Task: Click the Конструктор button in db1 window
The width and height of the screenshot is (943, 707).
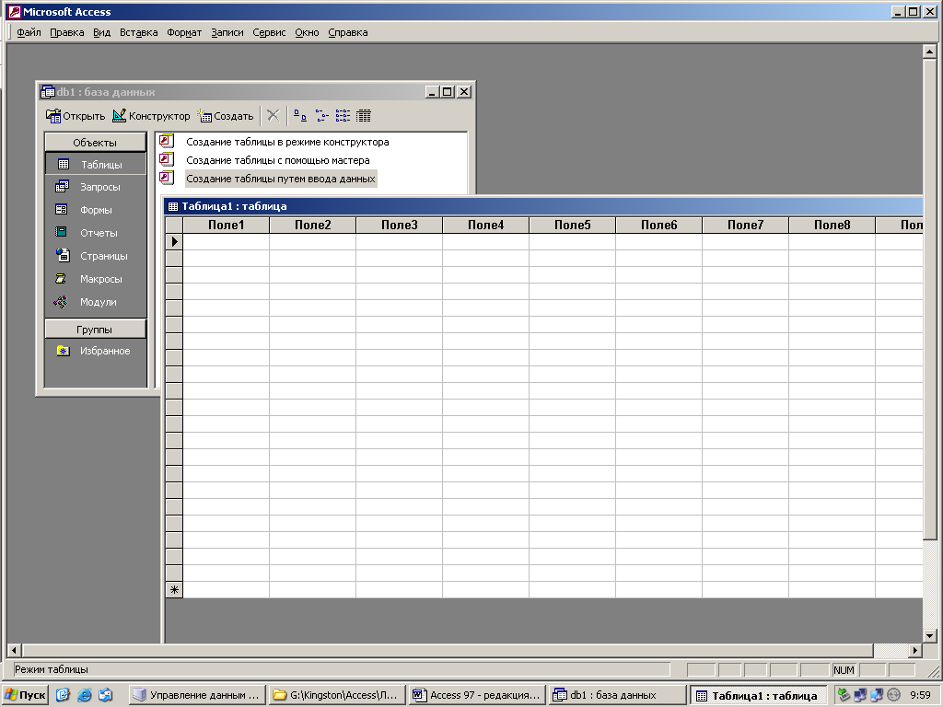Action: 152,116
